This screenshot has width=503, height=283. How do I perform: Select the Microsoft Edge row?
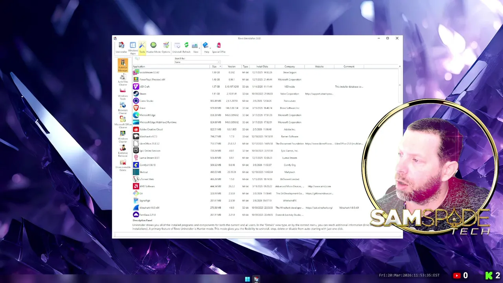point(265,115)
